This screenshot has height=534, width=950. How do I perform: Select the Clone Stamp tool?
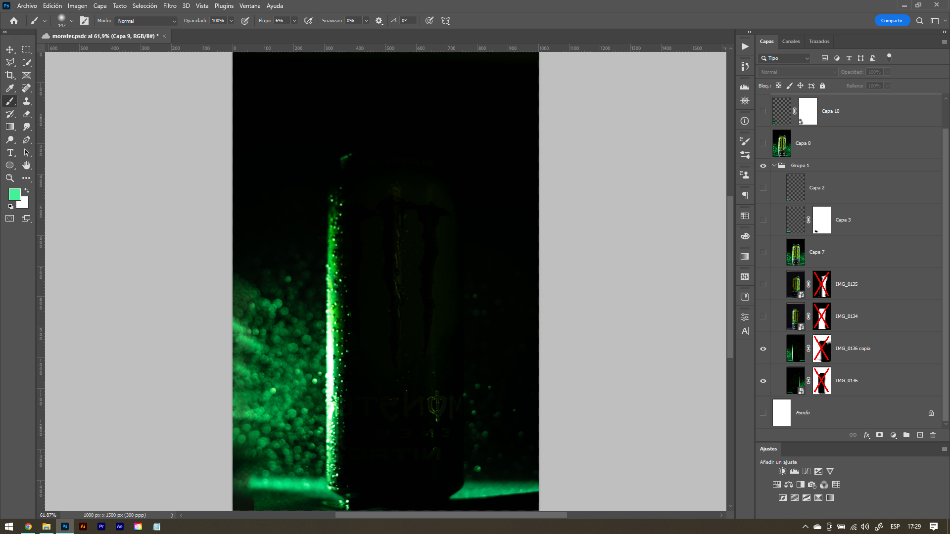27,101
